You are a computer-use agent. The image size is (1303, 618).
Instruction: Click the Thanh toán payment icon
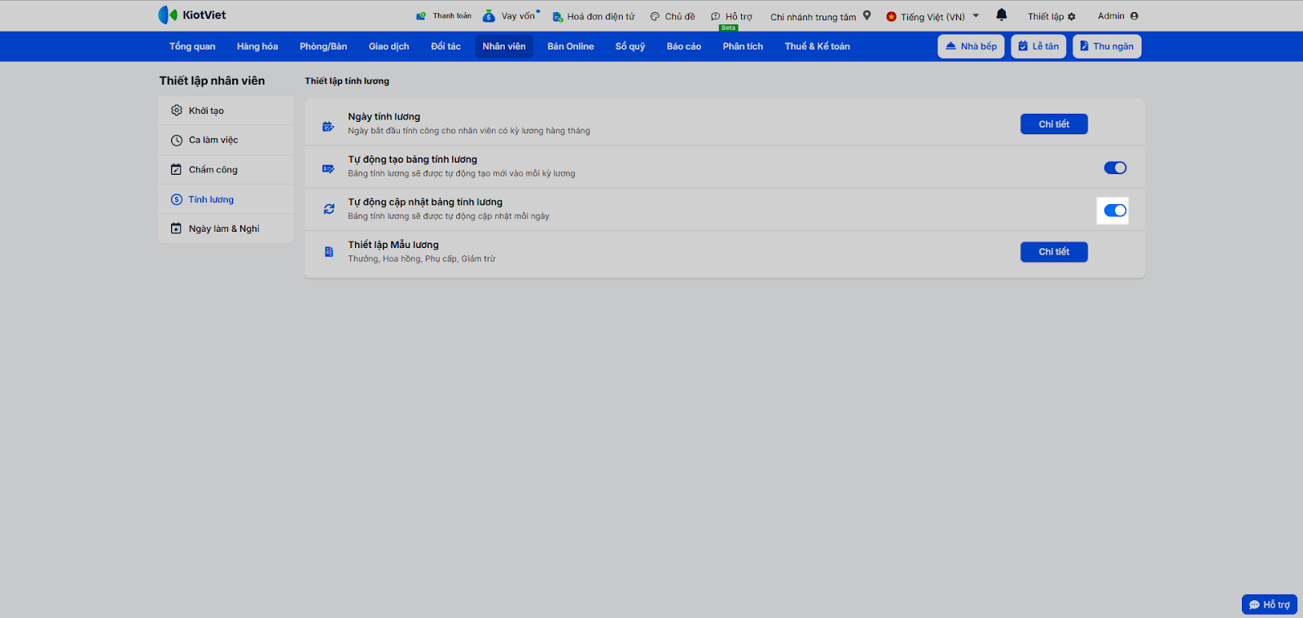[x=421, y=16]
